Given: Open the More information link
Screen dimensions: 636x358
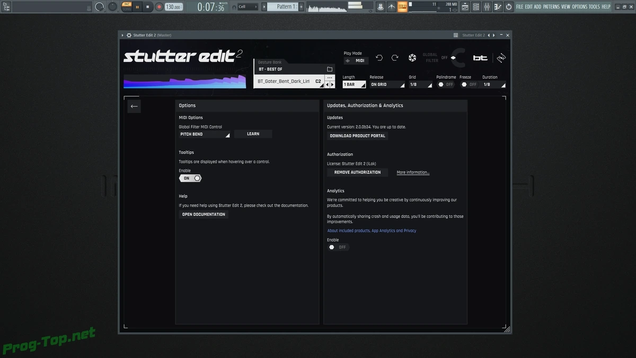Looking at the screenshot, I should click(x=413, y=172).
